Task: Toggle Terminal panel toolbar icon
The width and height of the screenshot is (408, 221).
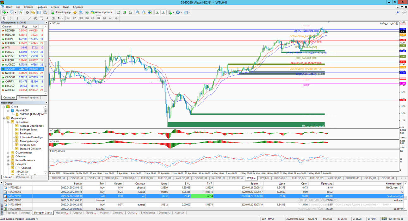Action: coord(39,12)
